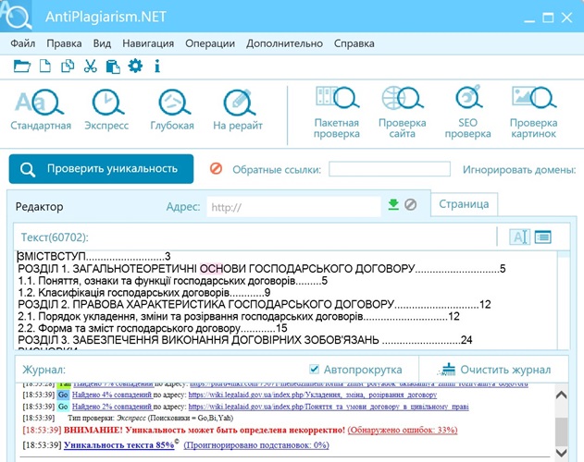The height and width of the screenshot is (462, 584).
Task: Click the grey cancel icon beside address field
Action: (x=410, y=204)
